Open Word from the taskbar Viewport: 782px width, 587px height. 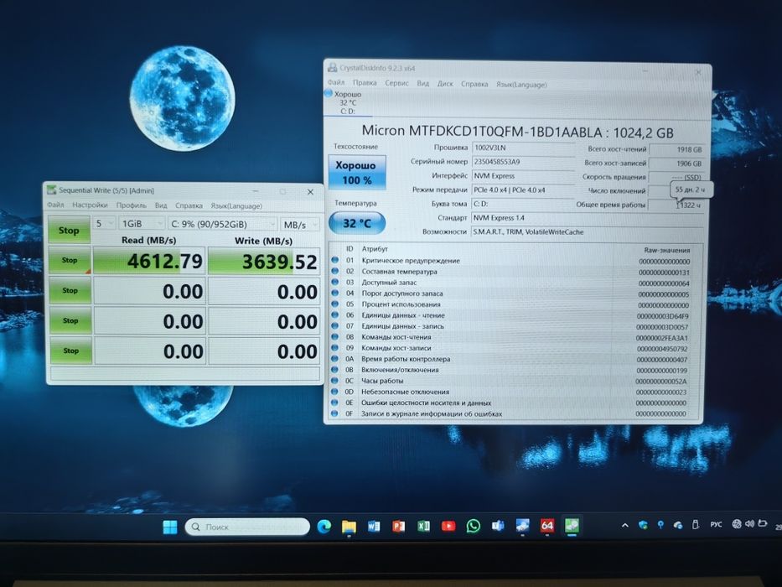(374, 526)
